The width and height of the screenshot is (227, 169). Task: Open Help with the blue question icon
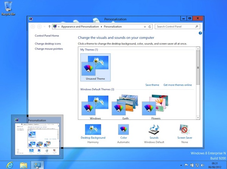click(x=200, y=33)
